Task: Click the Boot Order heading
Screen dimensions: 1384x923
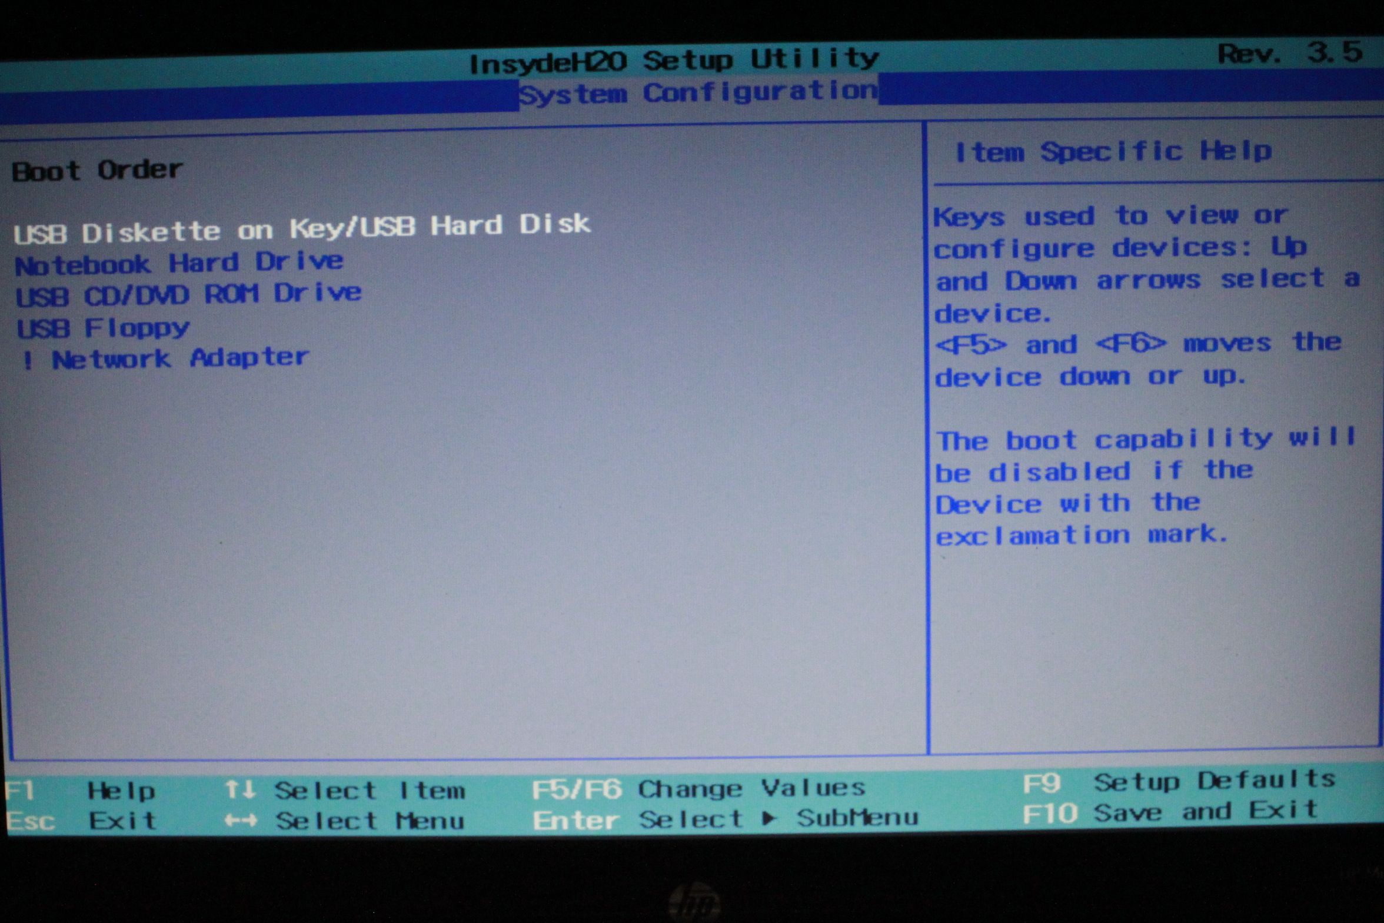Action: 97,170
